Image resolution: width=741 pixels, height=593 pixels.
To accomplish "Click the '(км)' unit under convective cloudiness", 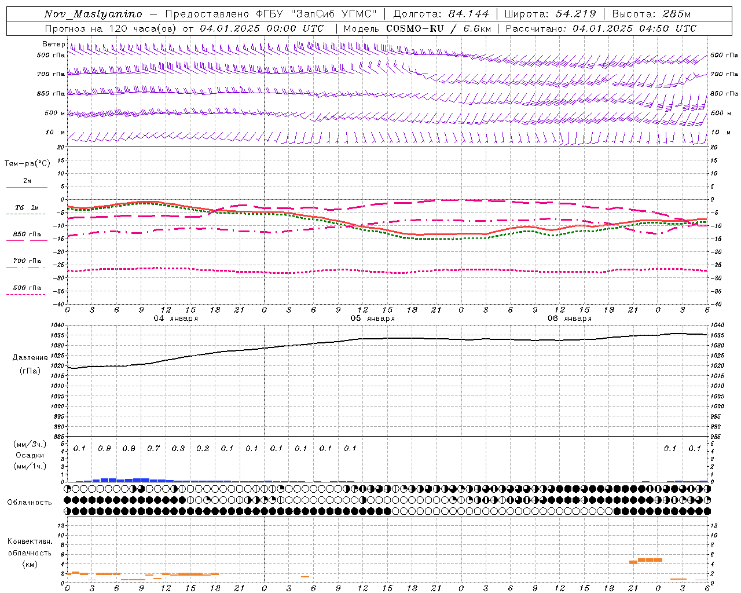I will pyautogui.click(x=30, y=563).
